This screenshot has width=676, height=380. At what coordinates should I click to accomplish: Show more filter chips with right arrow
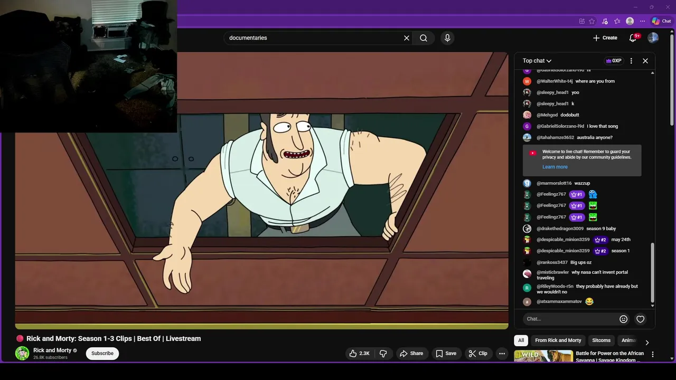(647, 342)
